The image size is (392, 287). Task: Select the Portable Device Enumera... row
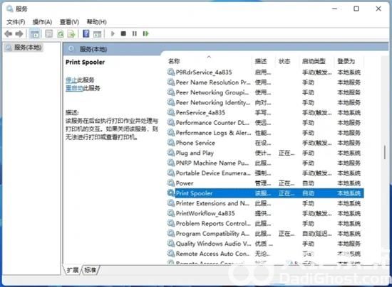point(265,173)
